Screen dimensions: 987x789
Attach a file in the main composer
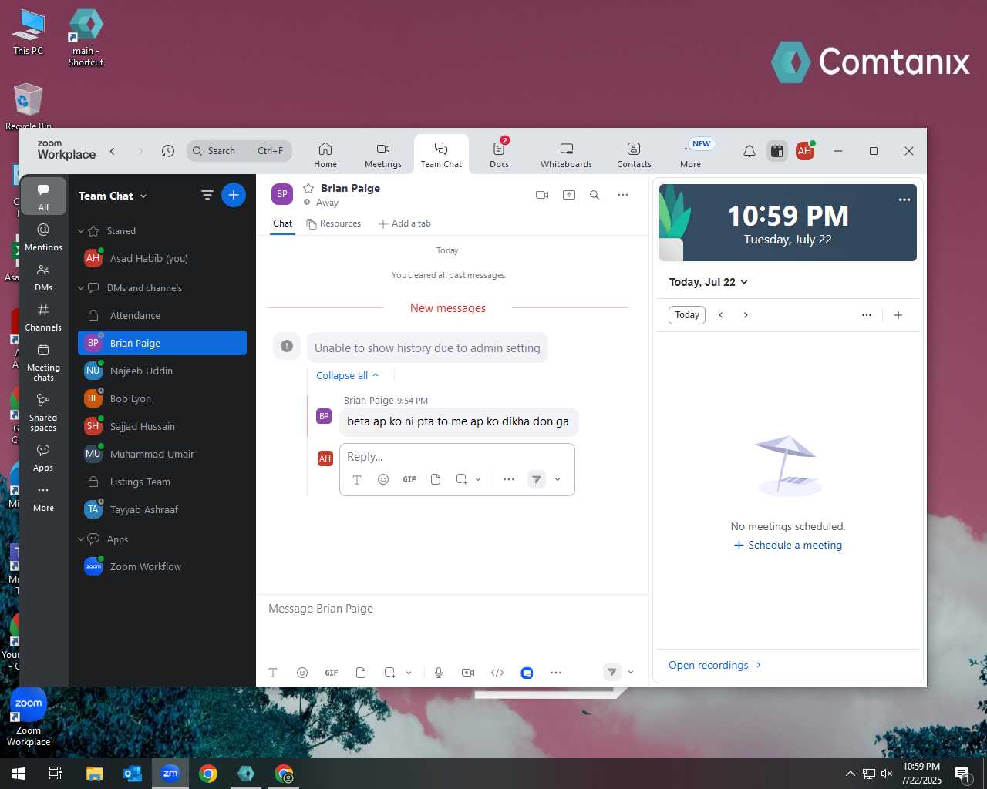361,673
